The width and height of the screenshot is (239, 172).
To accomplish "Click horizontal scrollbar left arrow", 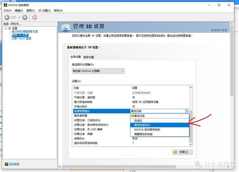I will [60, 167].
